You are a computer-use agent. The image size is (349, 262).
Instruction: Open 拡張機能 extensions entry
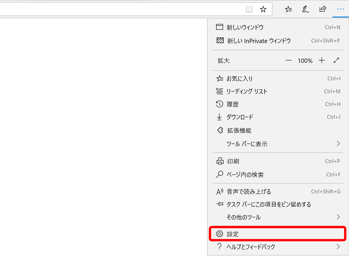pos(278,130)
